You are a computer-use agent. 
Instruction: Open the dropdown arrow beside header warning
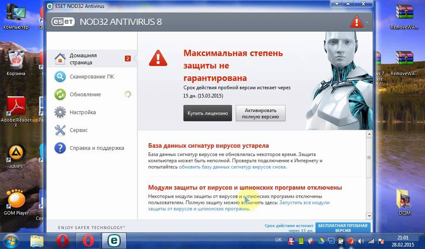point(367,22)
